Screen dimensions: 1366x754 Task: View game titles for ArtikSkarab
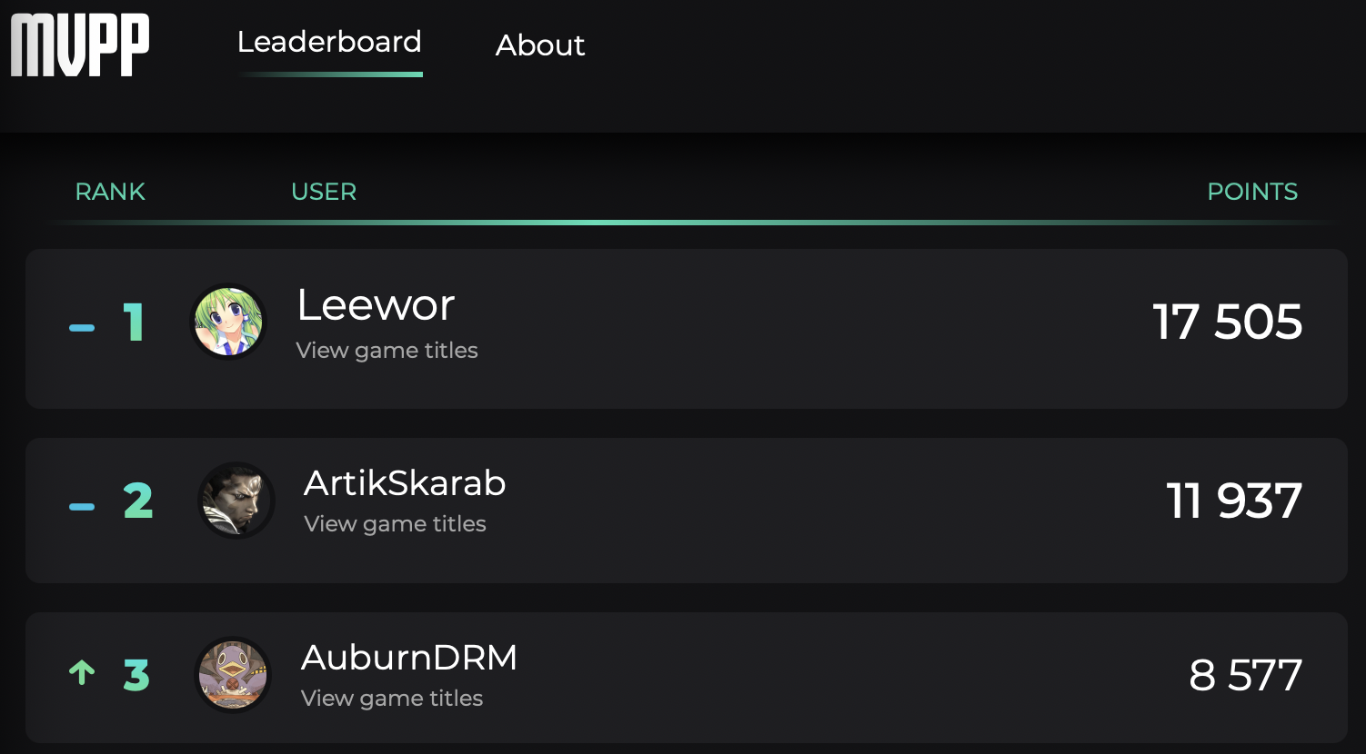pyautogui.click(x=395, y=524)
